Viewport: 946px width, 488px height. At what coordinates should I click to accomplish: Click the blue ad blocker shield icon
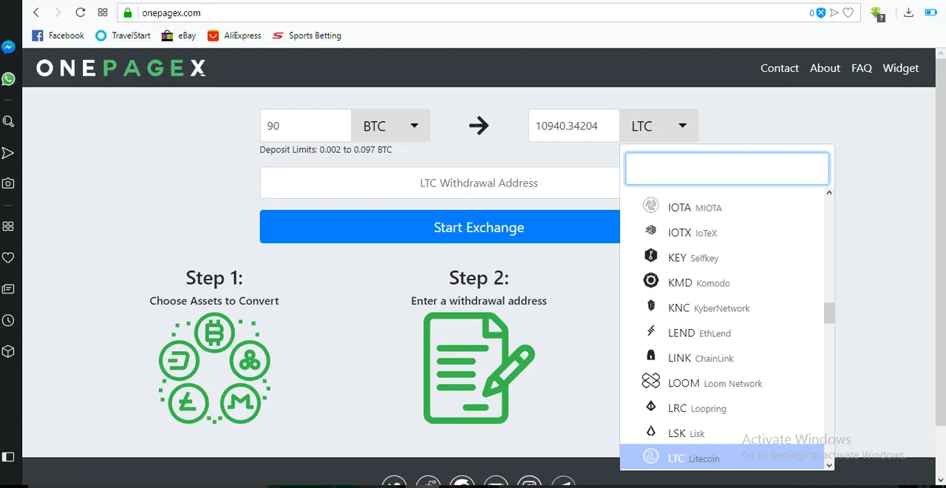[820, 13]
